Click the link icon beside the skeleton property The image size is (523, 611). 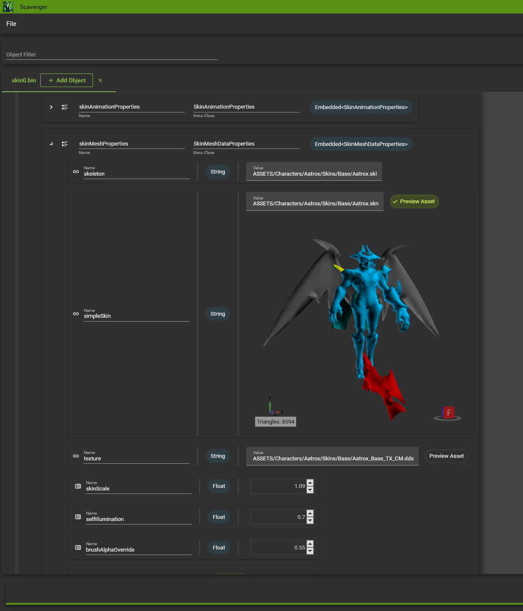[x=75, y=171]
